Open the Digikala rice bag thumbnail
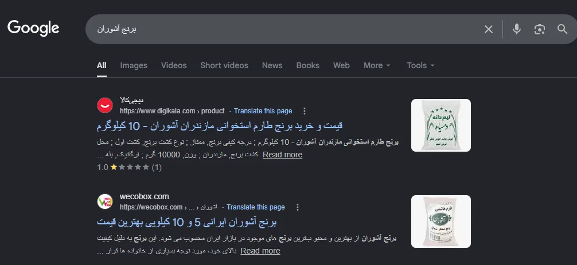This screenshot has height=265, width=577. coord(441,125)
